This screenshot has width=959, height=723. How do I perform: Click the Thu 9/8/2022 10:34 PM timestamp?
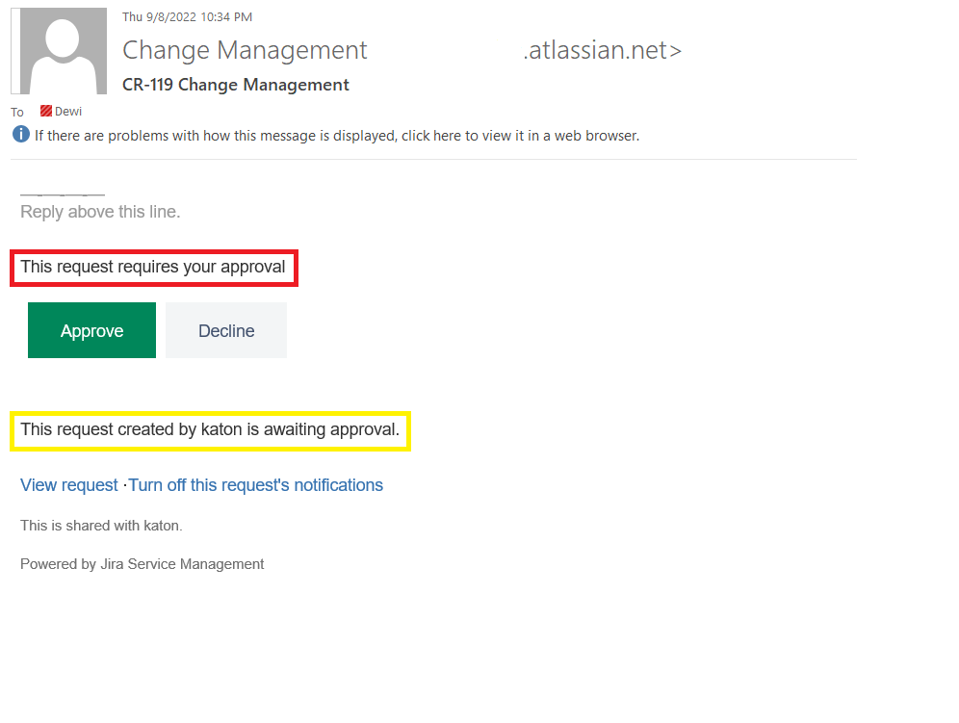[187, 17]
